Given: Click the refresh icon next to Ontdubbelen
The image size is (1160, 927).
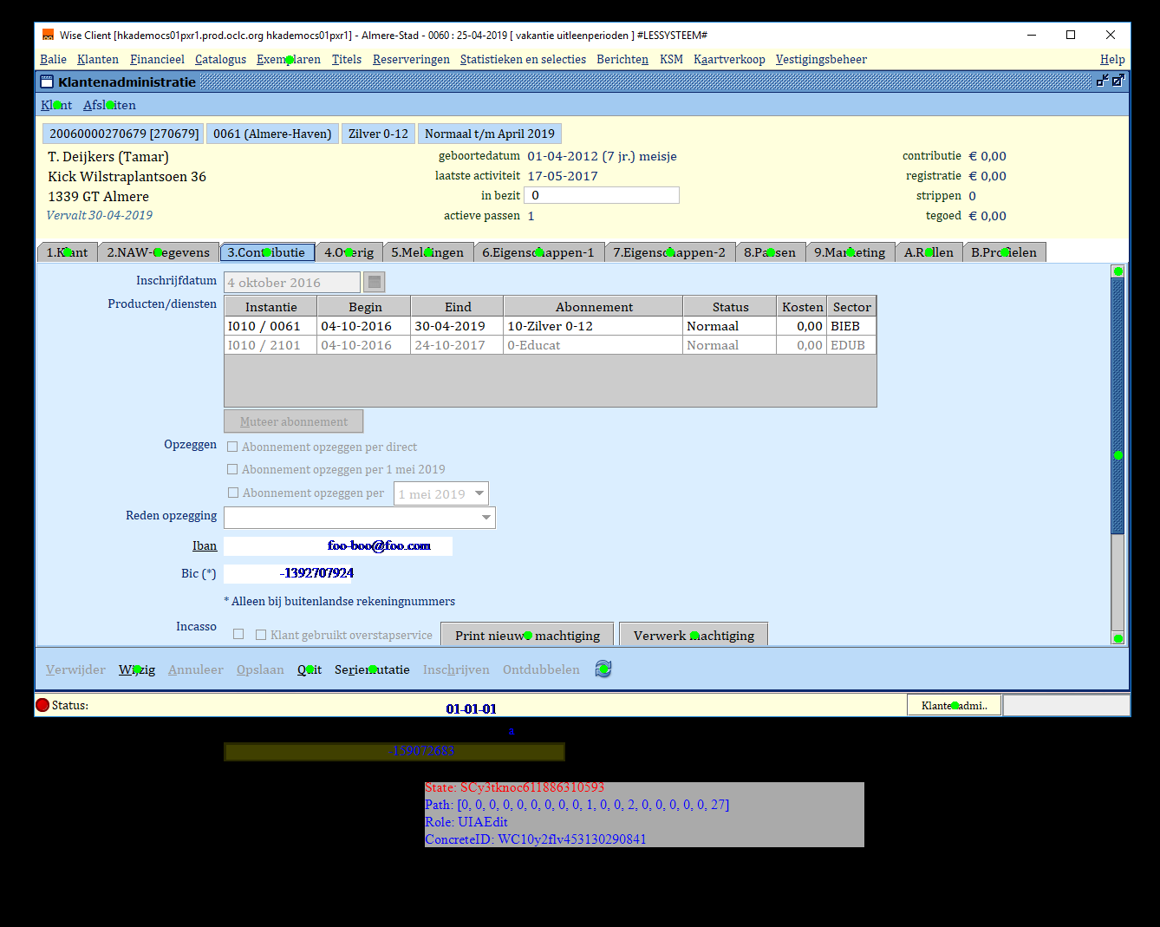Looking at the screenshot, I should pyautogui.click(x=603, y=669).
